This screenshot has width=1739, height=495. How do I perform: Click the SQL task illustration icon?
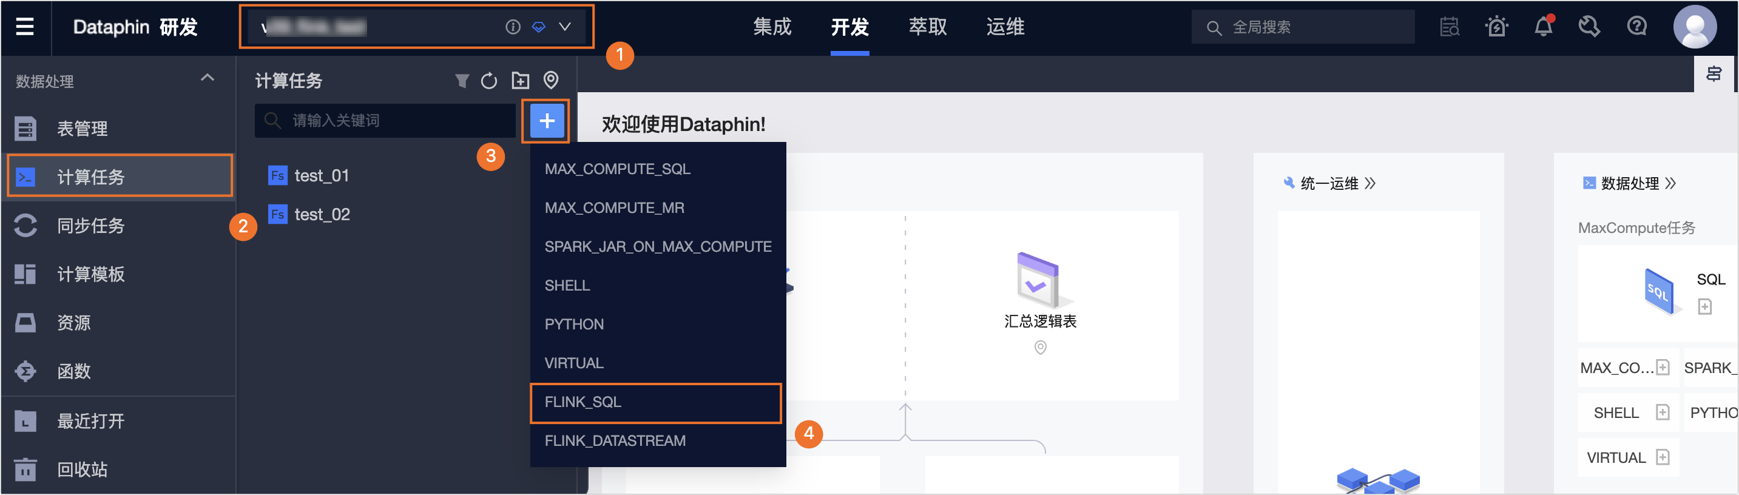pyautogui.click(x=1660, y=291)
